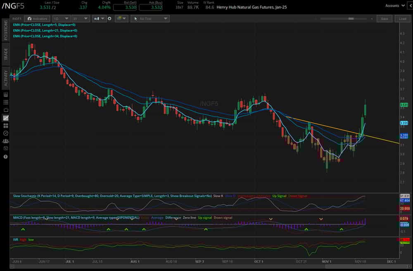The image size is (413, 271).
Task: Click the plus zoom-in icon beside slider
Action: pyautogui.click(x=372, y=19)
